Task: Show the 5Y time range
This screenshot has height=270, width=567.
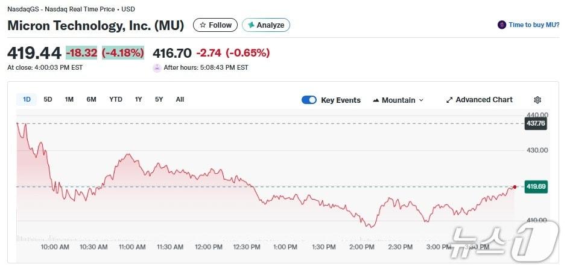Action: coord(159,99)
